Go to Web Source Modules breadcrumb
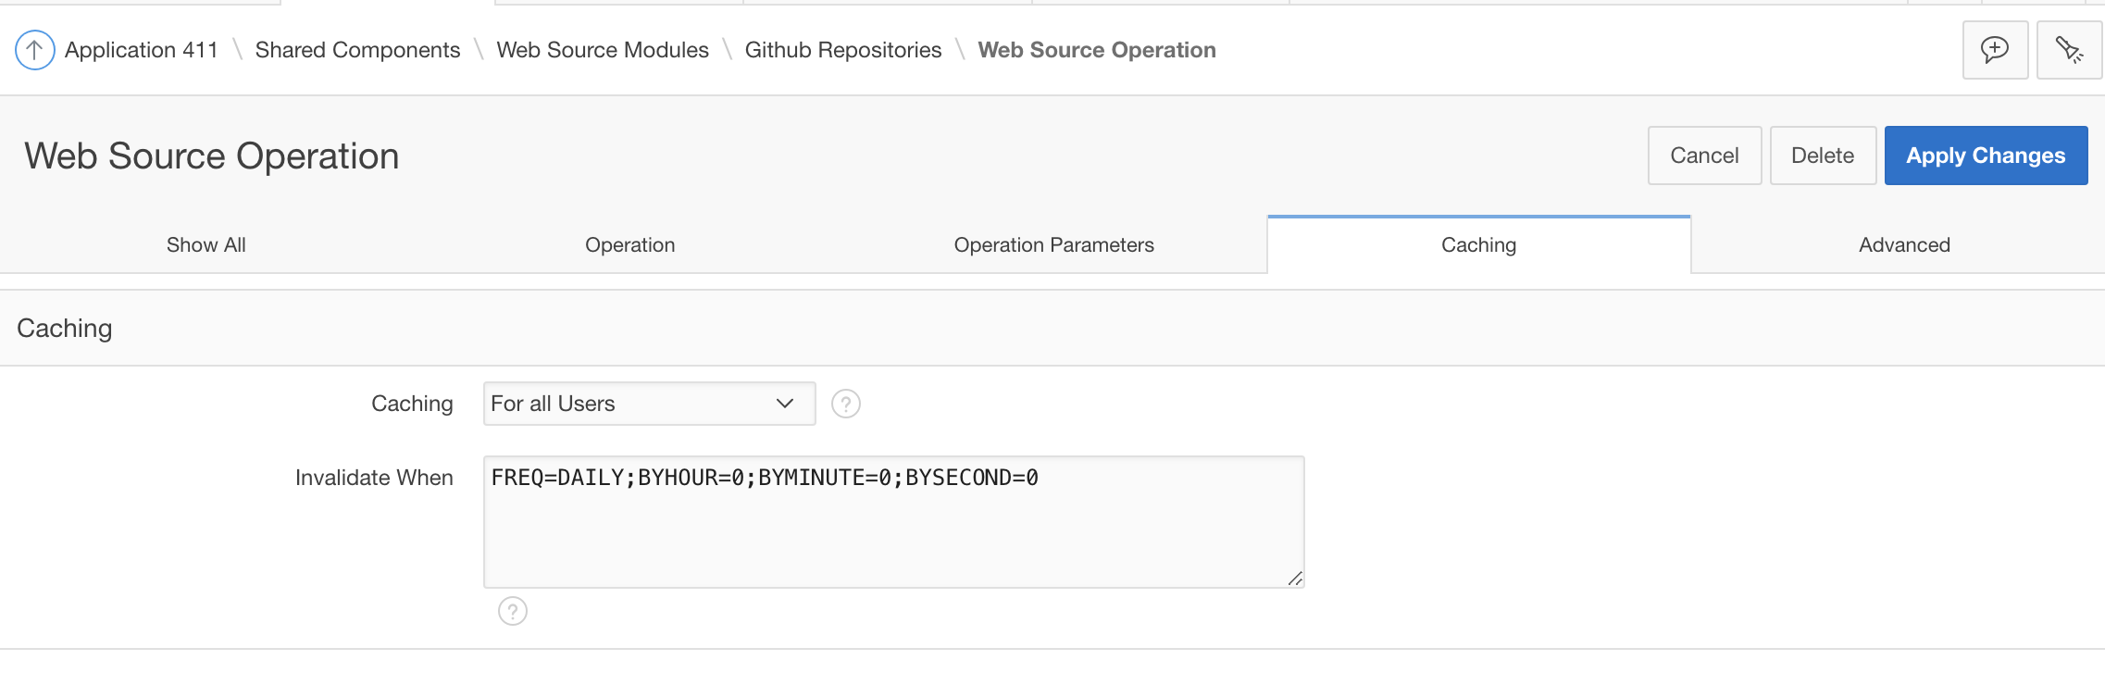 click(x=603, y=50)
